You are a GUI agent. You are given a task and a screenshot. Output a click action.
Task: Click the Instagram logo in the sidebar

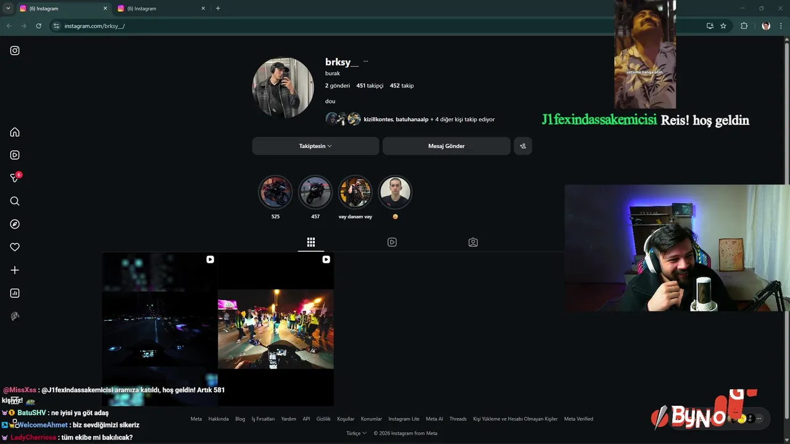pyautogui.click(x=15, y=51)
